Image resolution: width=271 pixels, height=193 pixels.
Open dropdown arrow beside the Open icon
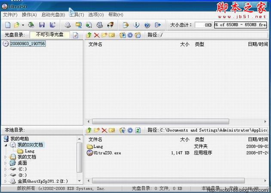(x=23, y=25)
